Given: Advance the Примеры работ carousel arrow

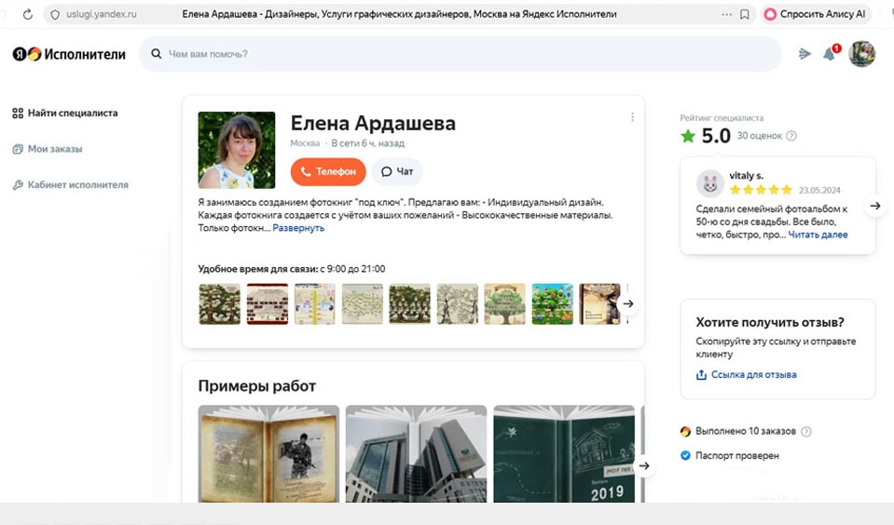Looking at the screenshot, I should (644, 465).
